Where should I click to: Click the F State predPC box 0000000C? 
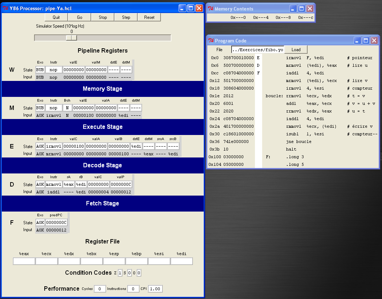[x=56, y=222]
